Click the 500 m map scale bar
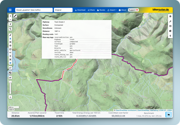Screen dimensions: 180x125 (x=13, y=107)
